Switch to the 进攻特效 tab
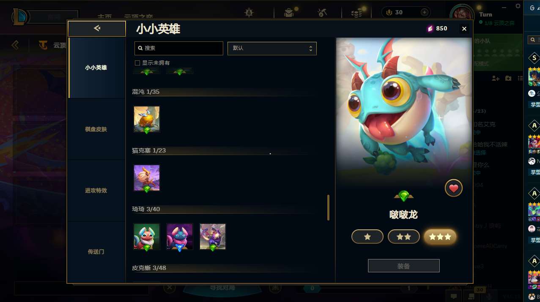 tap(96, 190)
